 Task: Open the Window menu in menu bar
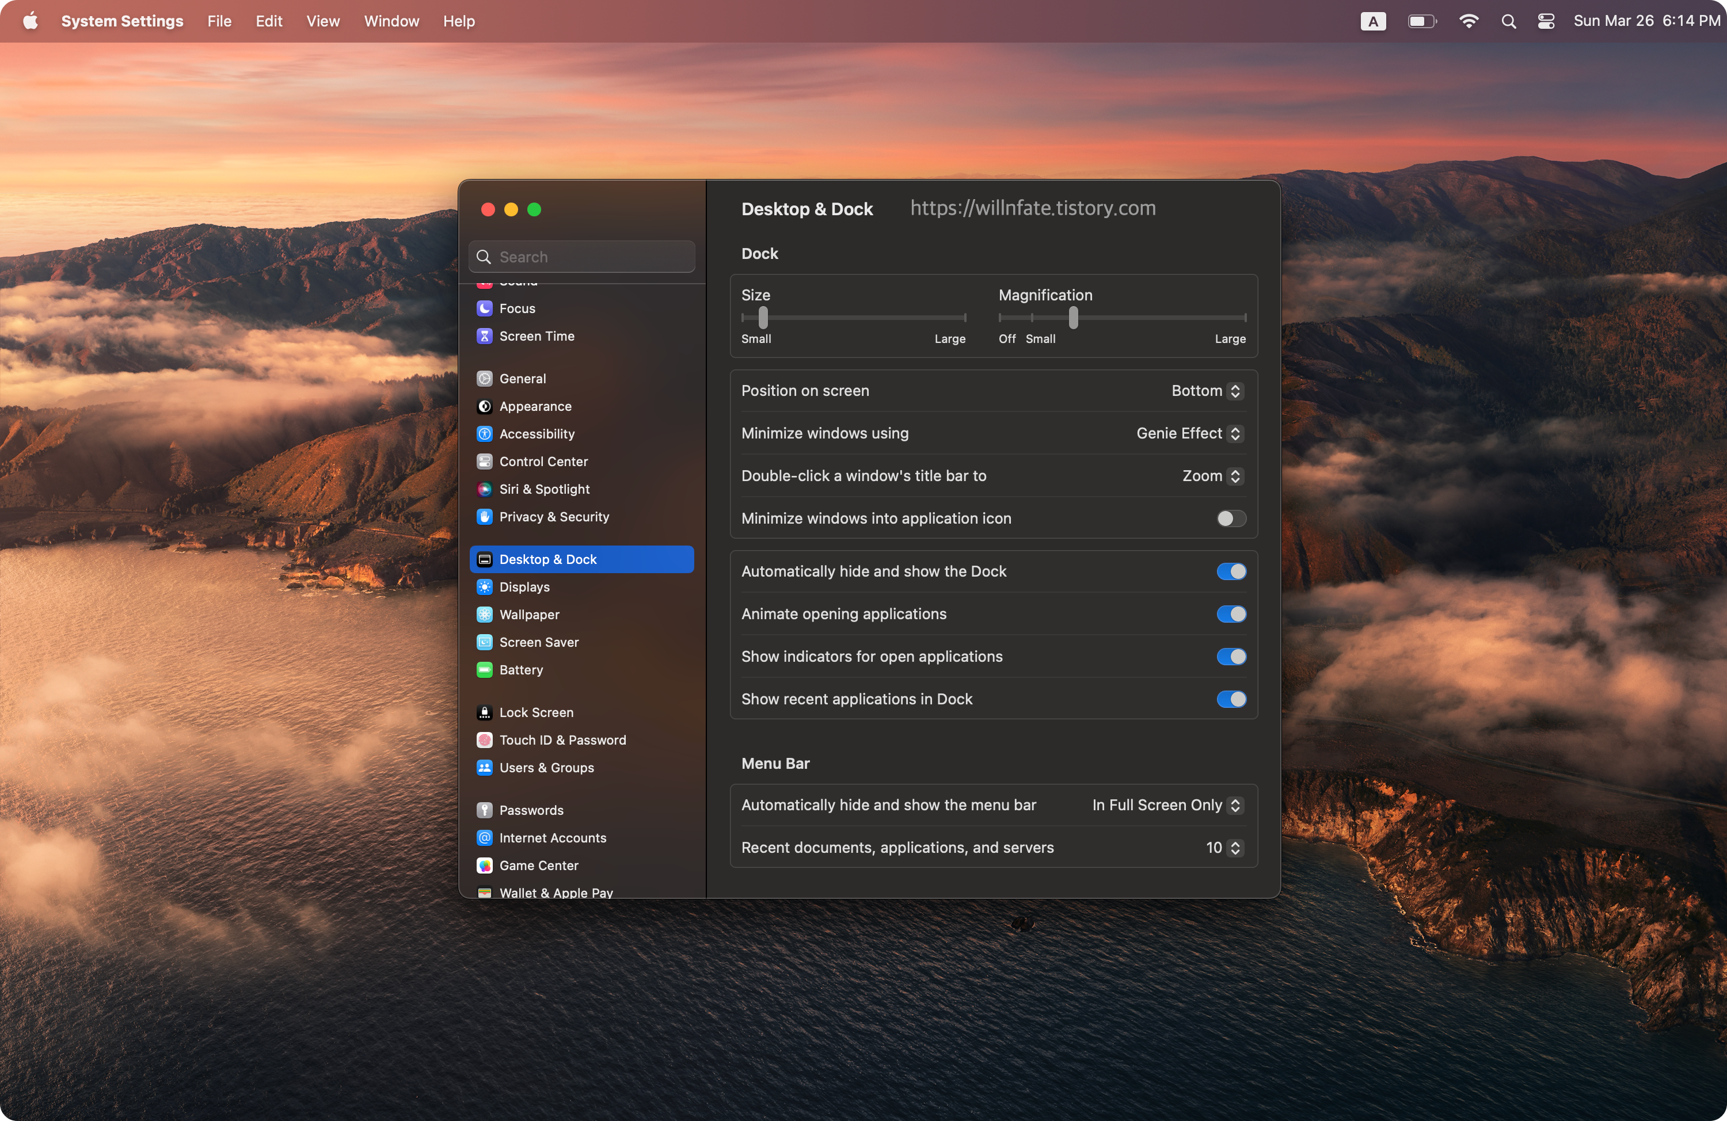[391, 21]
